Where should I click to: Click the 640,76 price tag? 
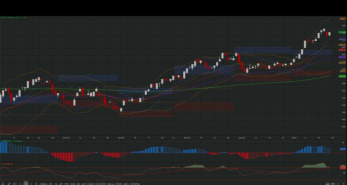click(x=342, y=63)
